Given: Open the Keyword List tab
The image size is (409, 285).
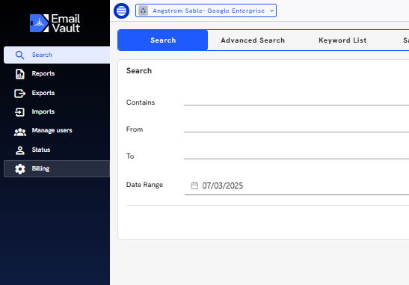Looking at the screenshot, I should [342, 40].
